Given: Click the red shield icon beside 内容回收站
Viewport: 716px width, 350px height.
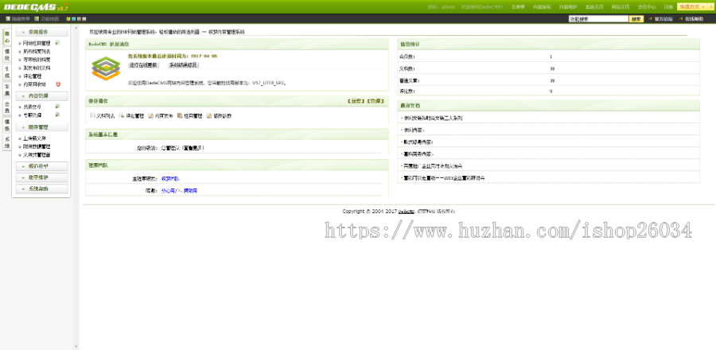Looking at the screenshot, I should point(58,84).
